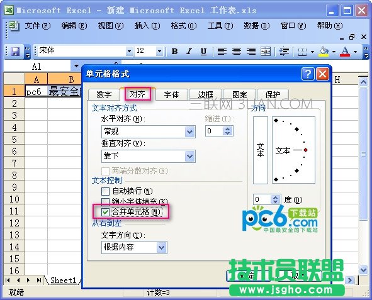Open the 帮助 menu
Viewport: 372px width, 300px height.
point(330,26)
